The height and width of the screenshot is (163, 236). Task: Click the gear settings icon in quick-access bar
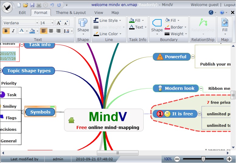46,5
